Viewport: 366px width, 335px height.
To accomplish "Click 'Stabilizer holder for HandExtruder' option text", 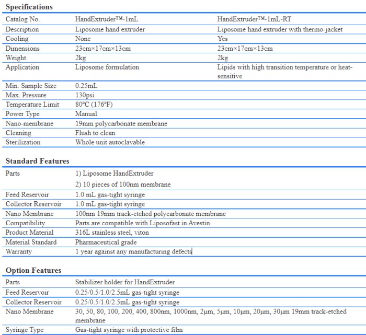I will 125,282.
